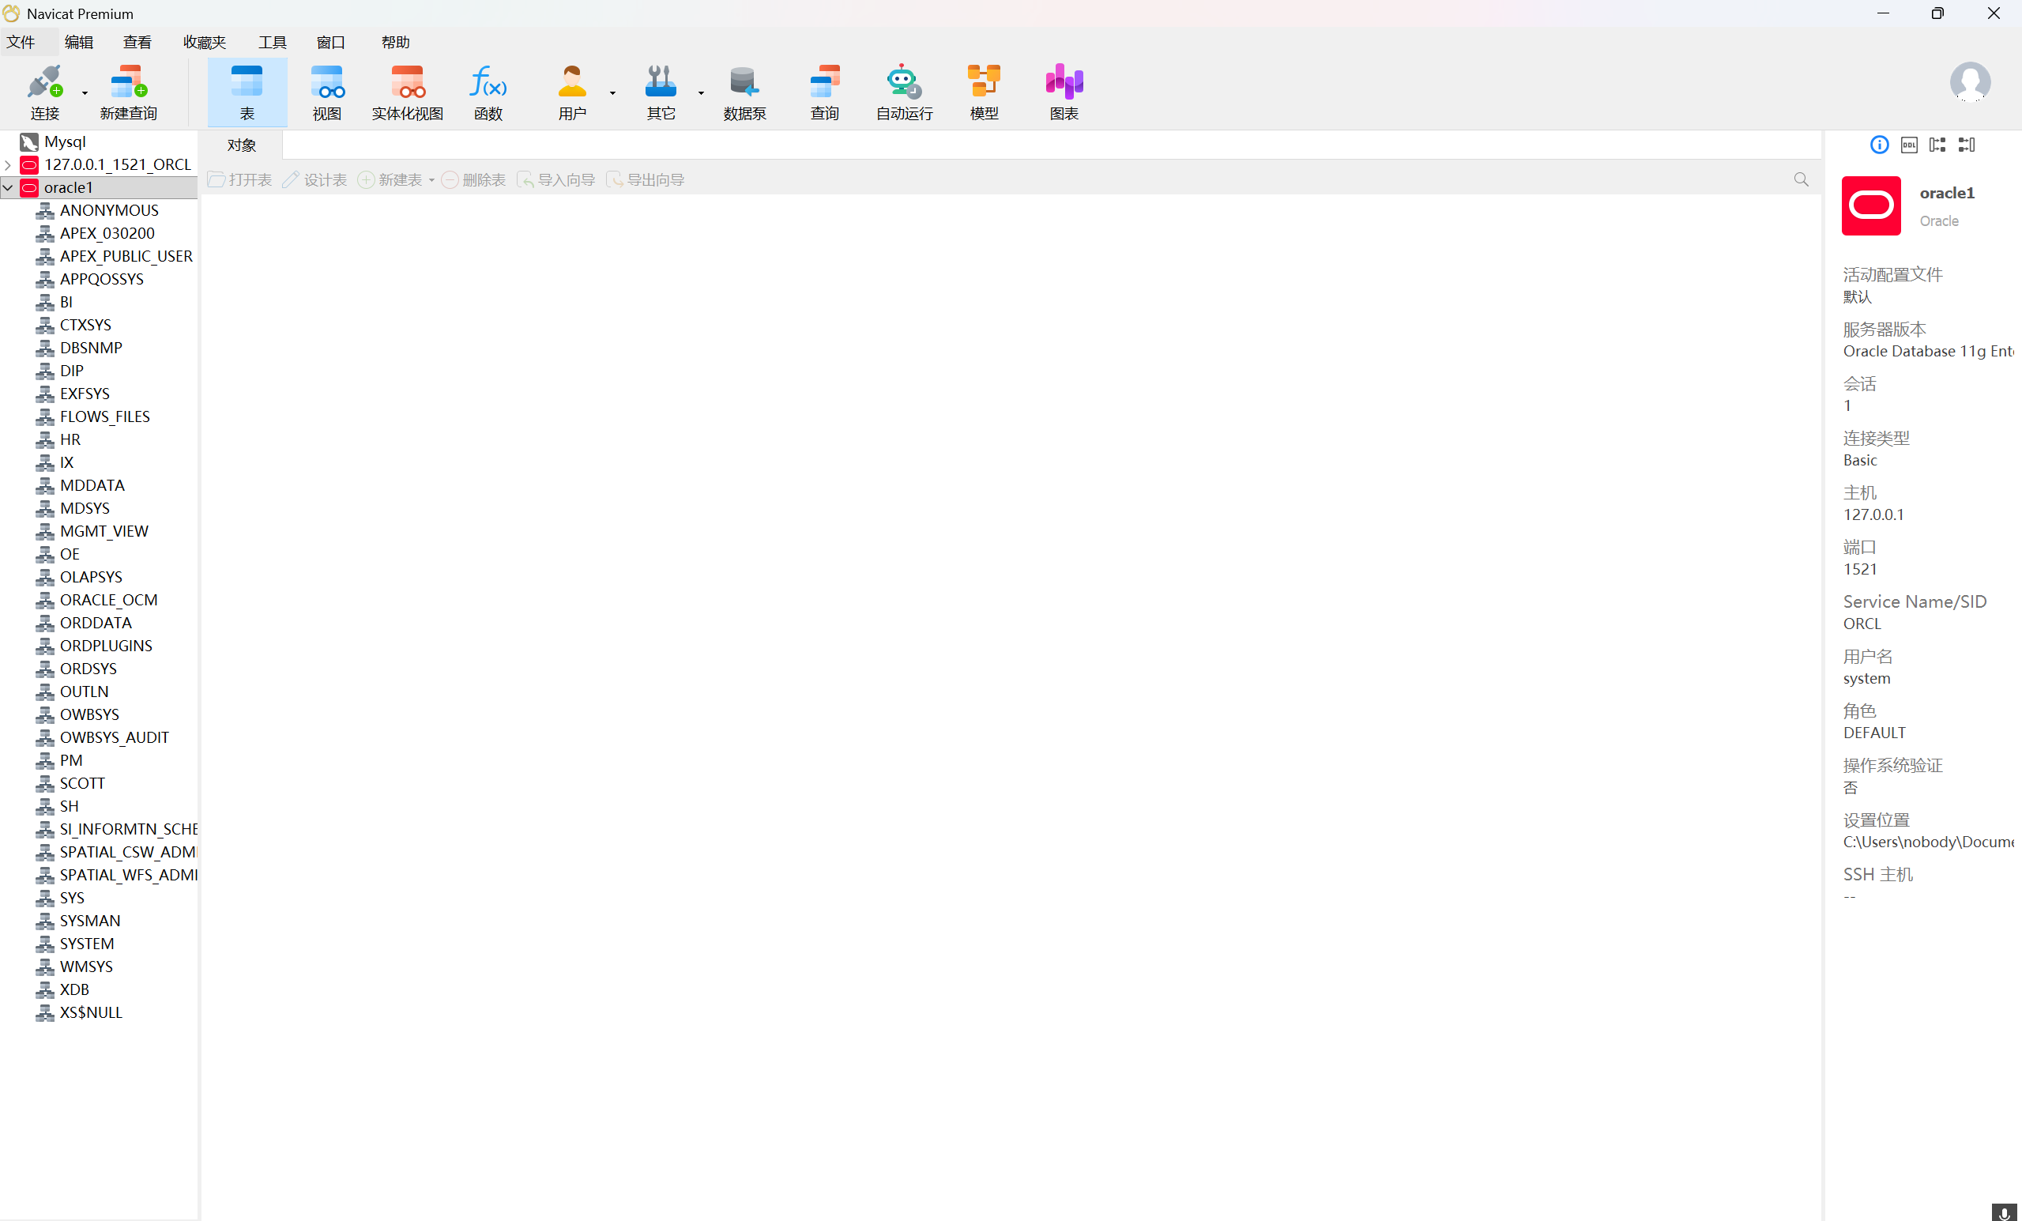
Task: Open the Function (函数) list
Action: pyautogui.click(x=488, y=92)
